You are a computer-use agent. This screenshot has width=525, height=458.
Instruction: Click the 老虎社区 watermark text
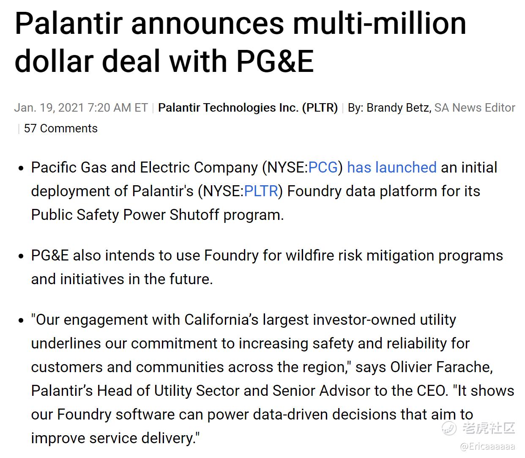tap(489, 428)
